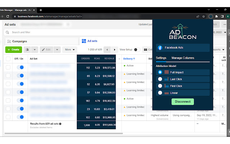Click the Campaigns folder icon
230x144 pixels.
[9, 41]
